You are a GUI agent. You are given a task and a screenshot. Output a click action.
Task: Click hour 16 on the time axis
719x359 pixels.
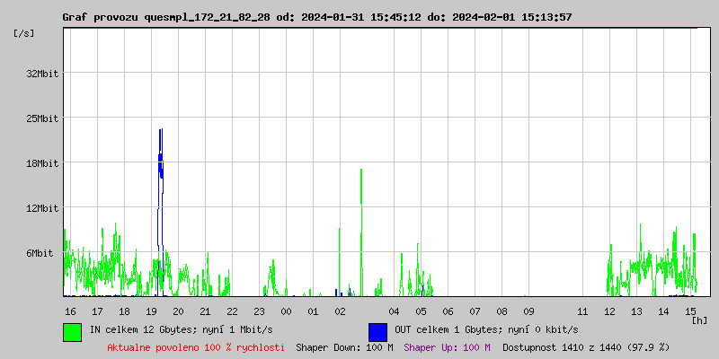pos(70,311)
